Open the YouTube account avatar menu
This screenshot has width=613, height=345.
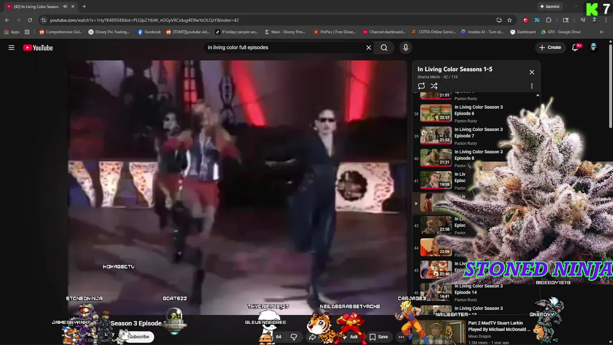point(593,47)
